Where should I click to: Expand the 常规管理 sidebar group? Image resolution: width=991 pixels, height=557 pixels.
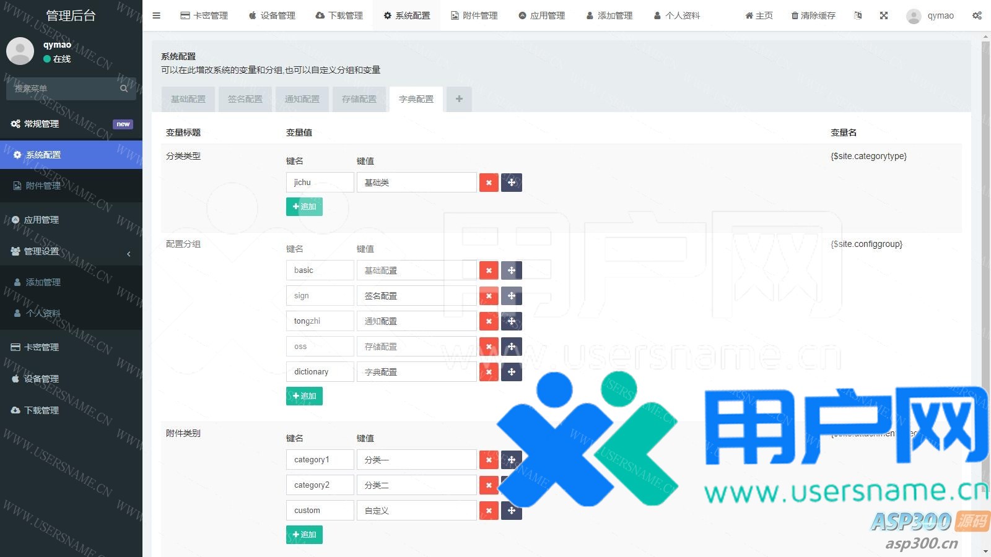(x=71, y=124)
